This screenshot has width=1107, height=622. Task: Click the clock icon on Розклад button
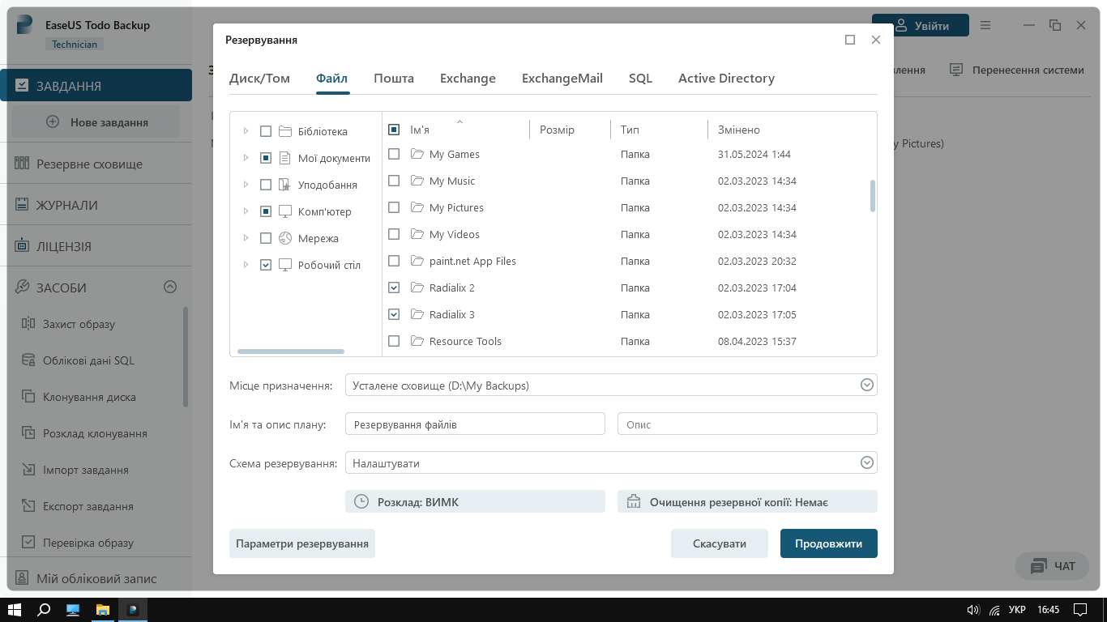(x=361, y=502)
